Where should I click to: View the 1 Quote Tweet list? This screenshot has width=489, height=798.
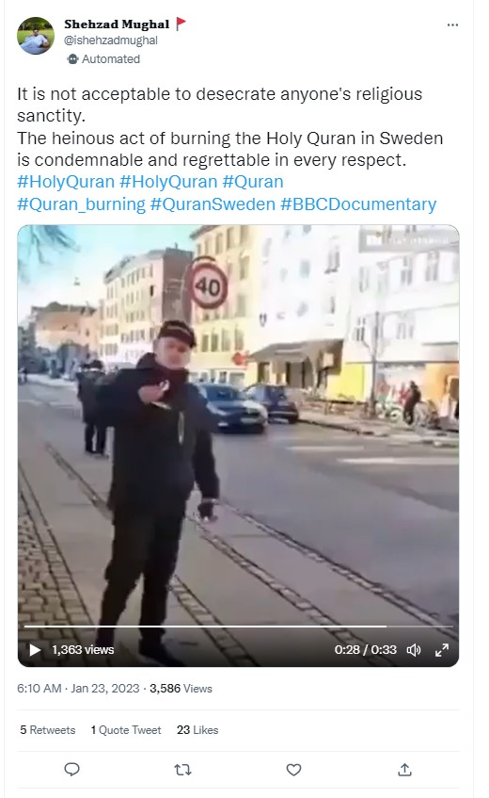point(126,730)
